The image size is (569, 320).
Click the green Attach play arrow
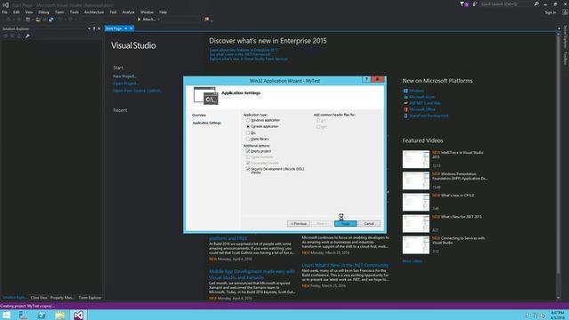coord(139,20)
